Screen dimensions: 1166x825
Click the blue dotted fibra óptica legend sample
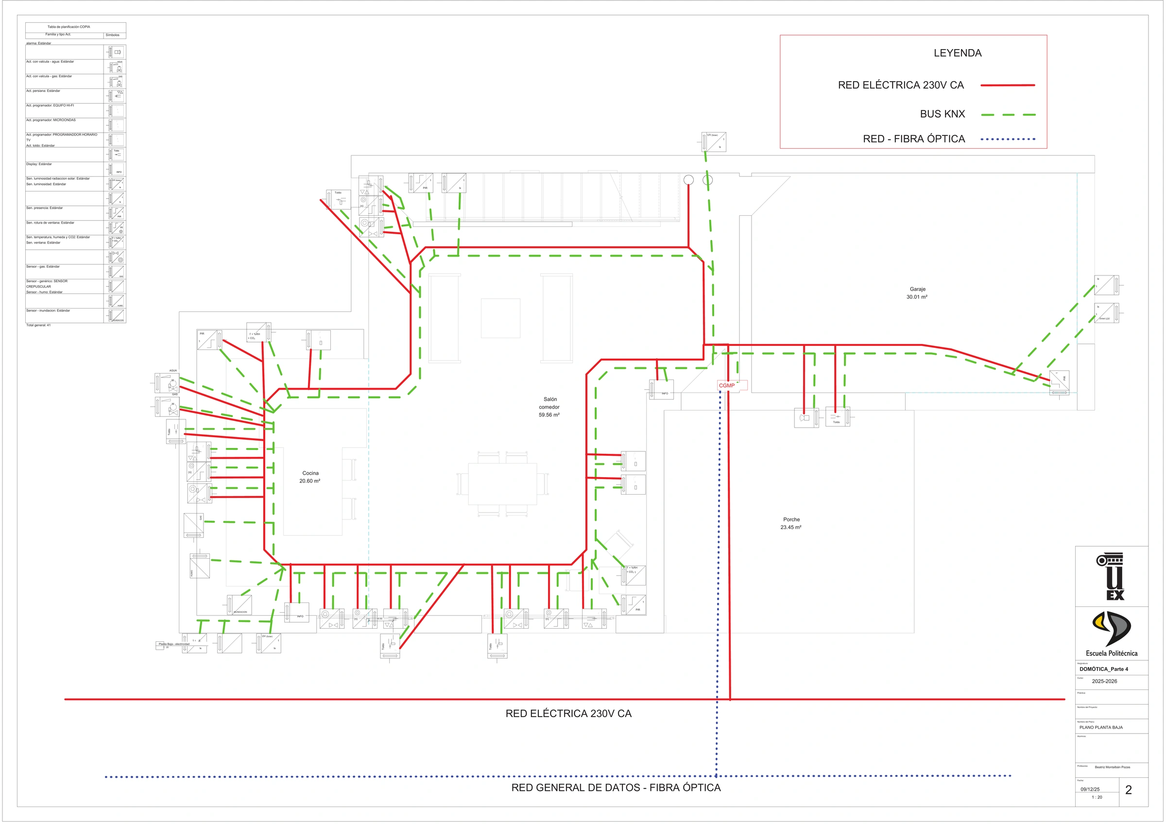pyautogui.click(x=1008, y=139)
